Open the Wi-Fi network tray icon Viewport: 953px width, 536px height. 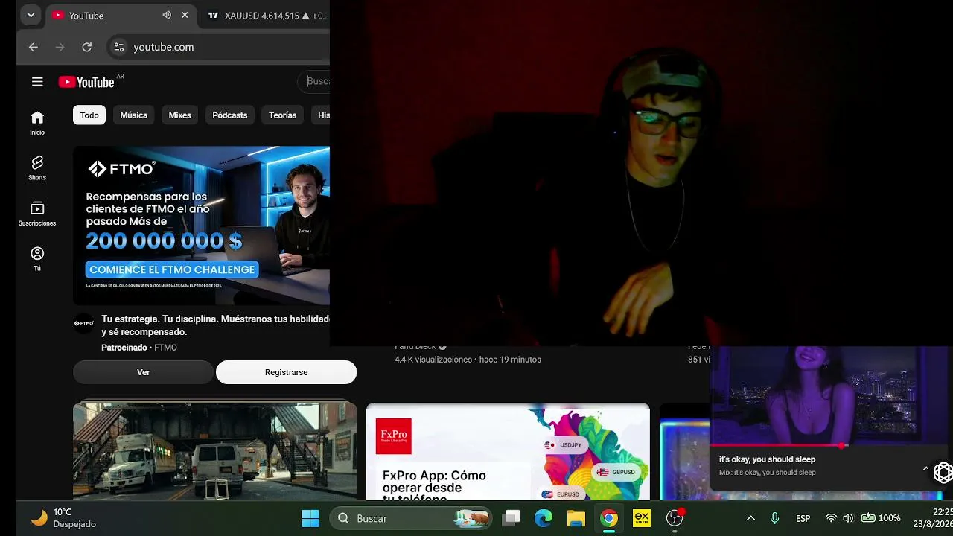[x=832, y=518]
